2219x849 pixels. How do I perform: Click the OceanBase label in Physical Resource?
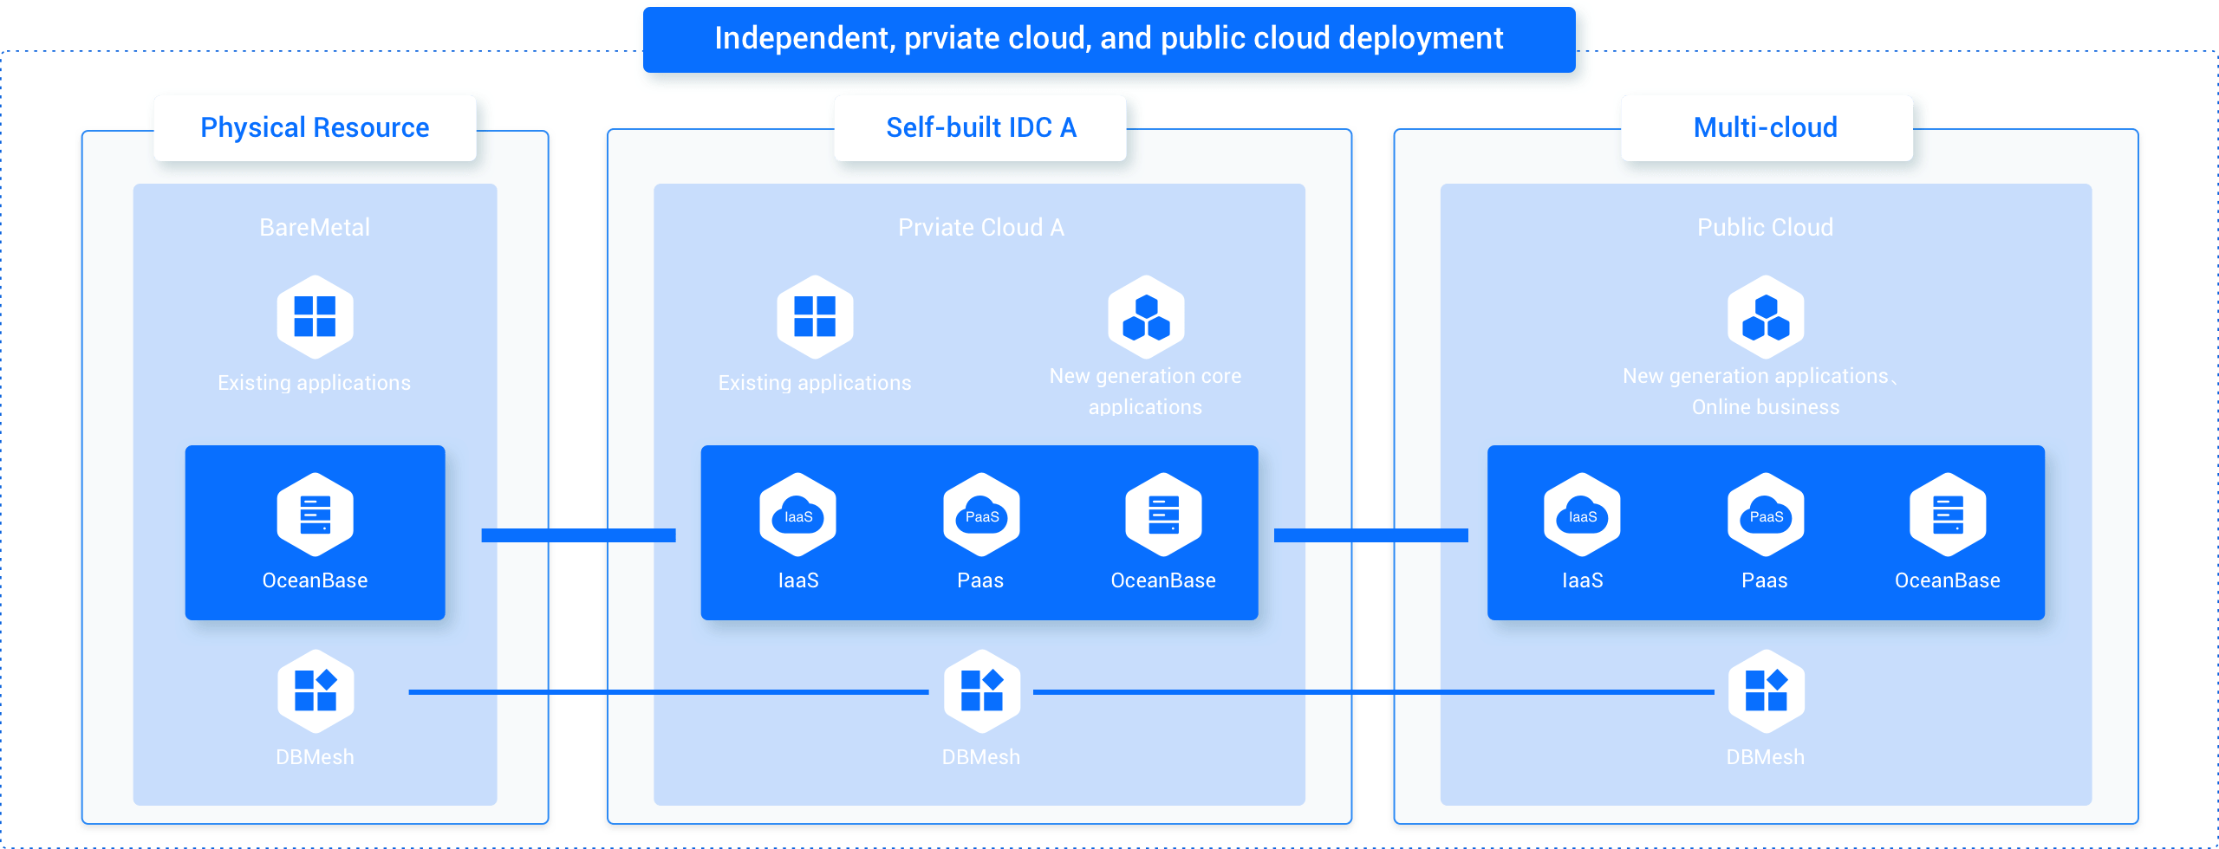[x=315, y=580]
